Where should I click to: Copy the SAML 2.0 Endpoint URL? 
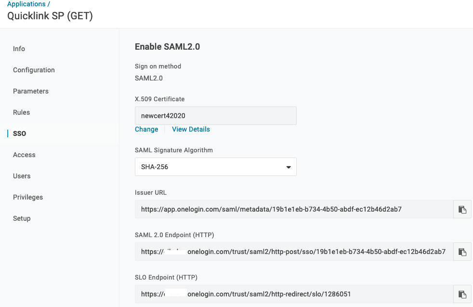pos(462,252)
